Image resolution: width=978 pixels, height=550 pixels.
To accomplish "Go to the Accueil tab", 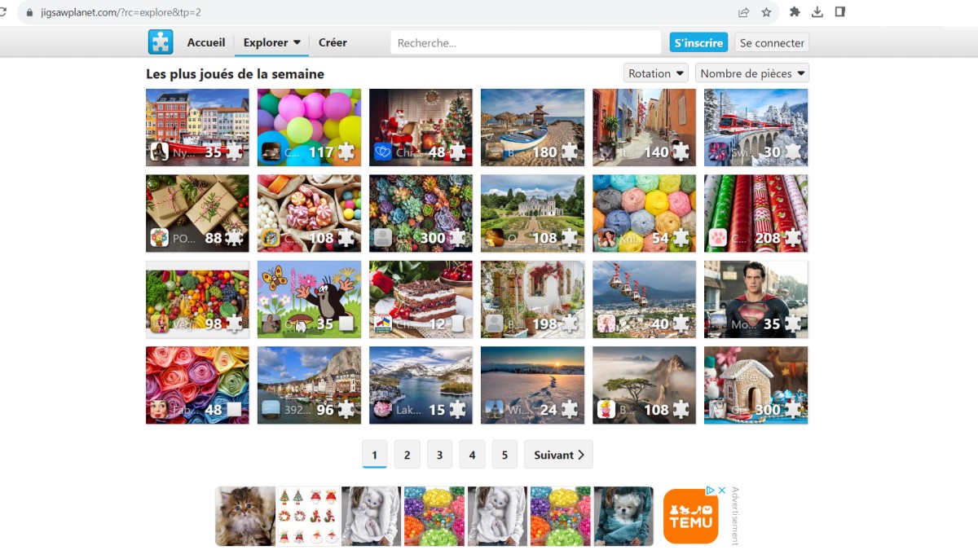I will pos(205,42).
